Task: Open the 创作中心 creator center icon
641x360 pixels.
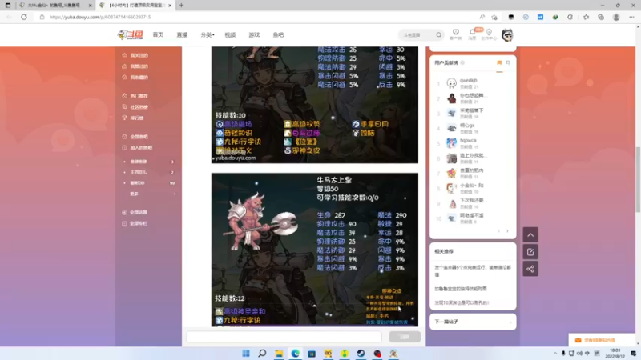Action: (489, 34)
